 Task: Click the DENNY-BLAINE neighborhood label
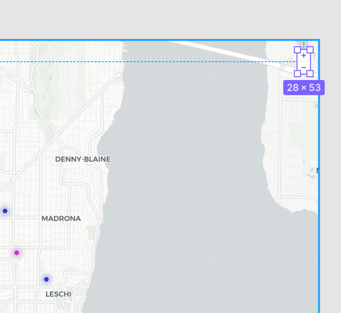83,159
